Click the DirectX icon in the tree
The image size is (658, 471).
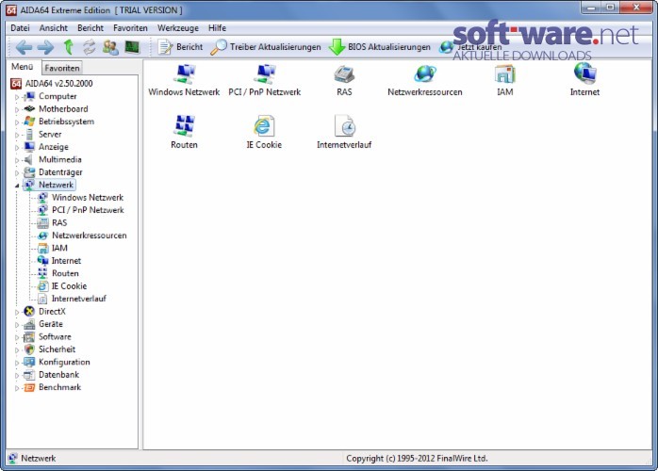point(29,311)
